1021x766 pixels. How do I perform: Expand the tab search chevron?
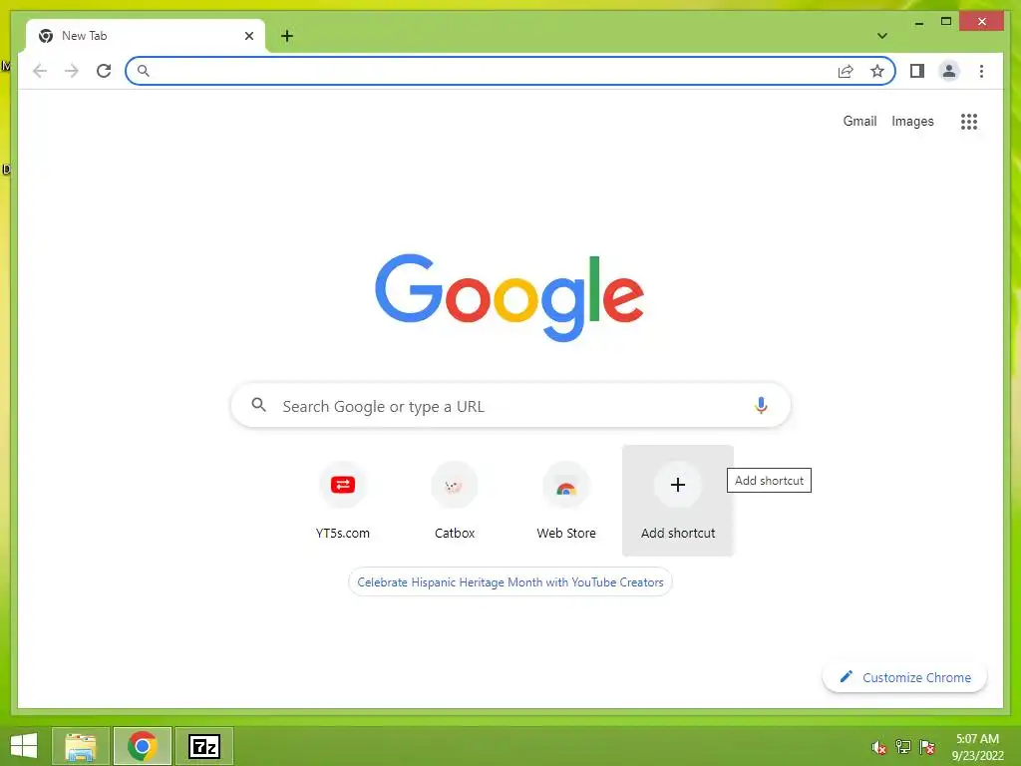click(881, 36)
